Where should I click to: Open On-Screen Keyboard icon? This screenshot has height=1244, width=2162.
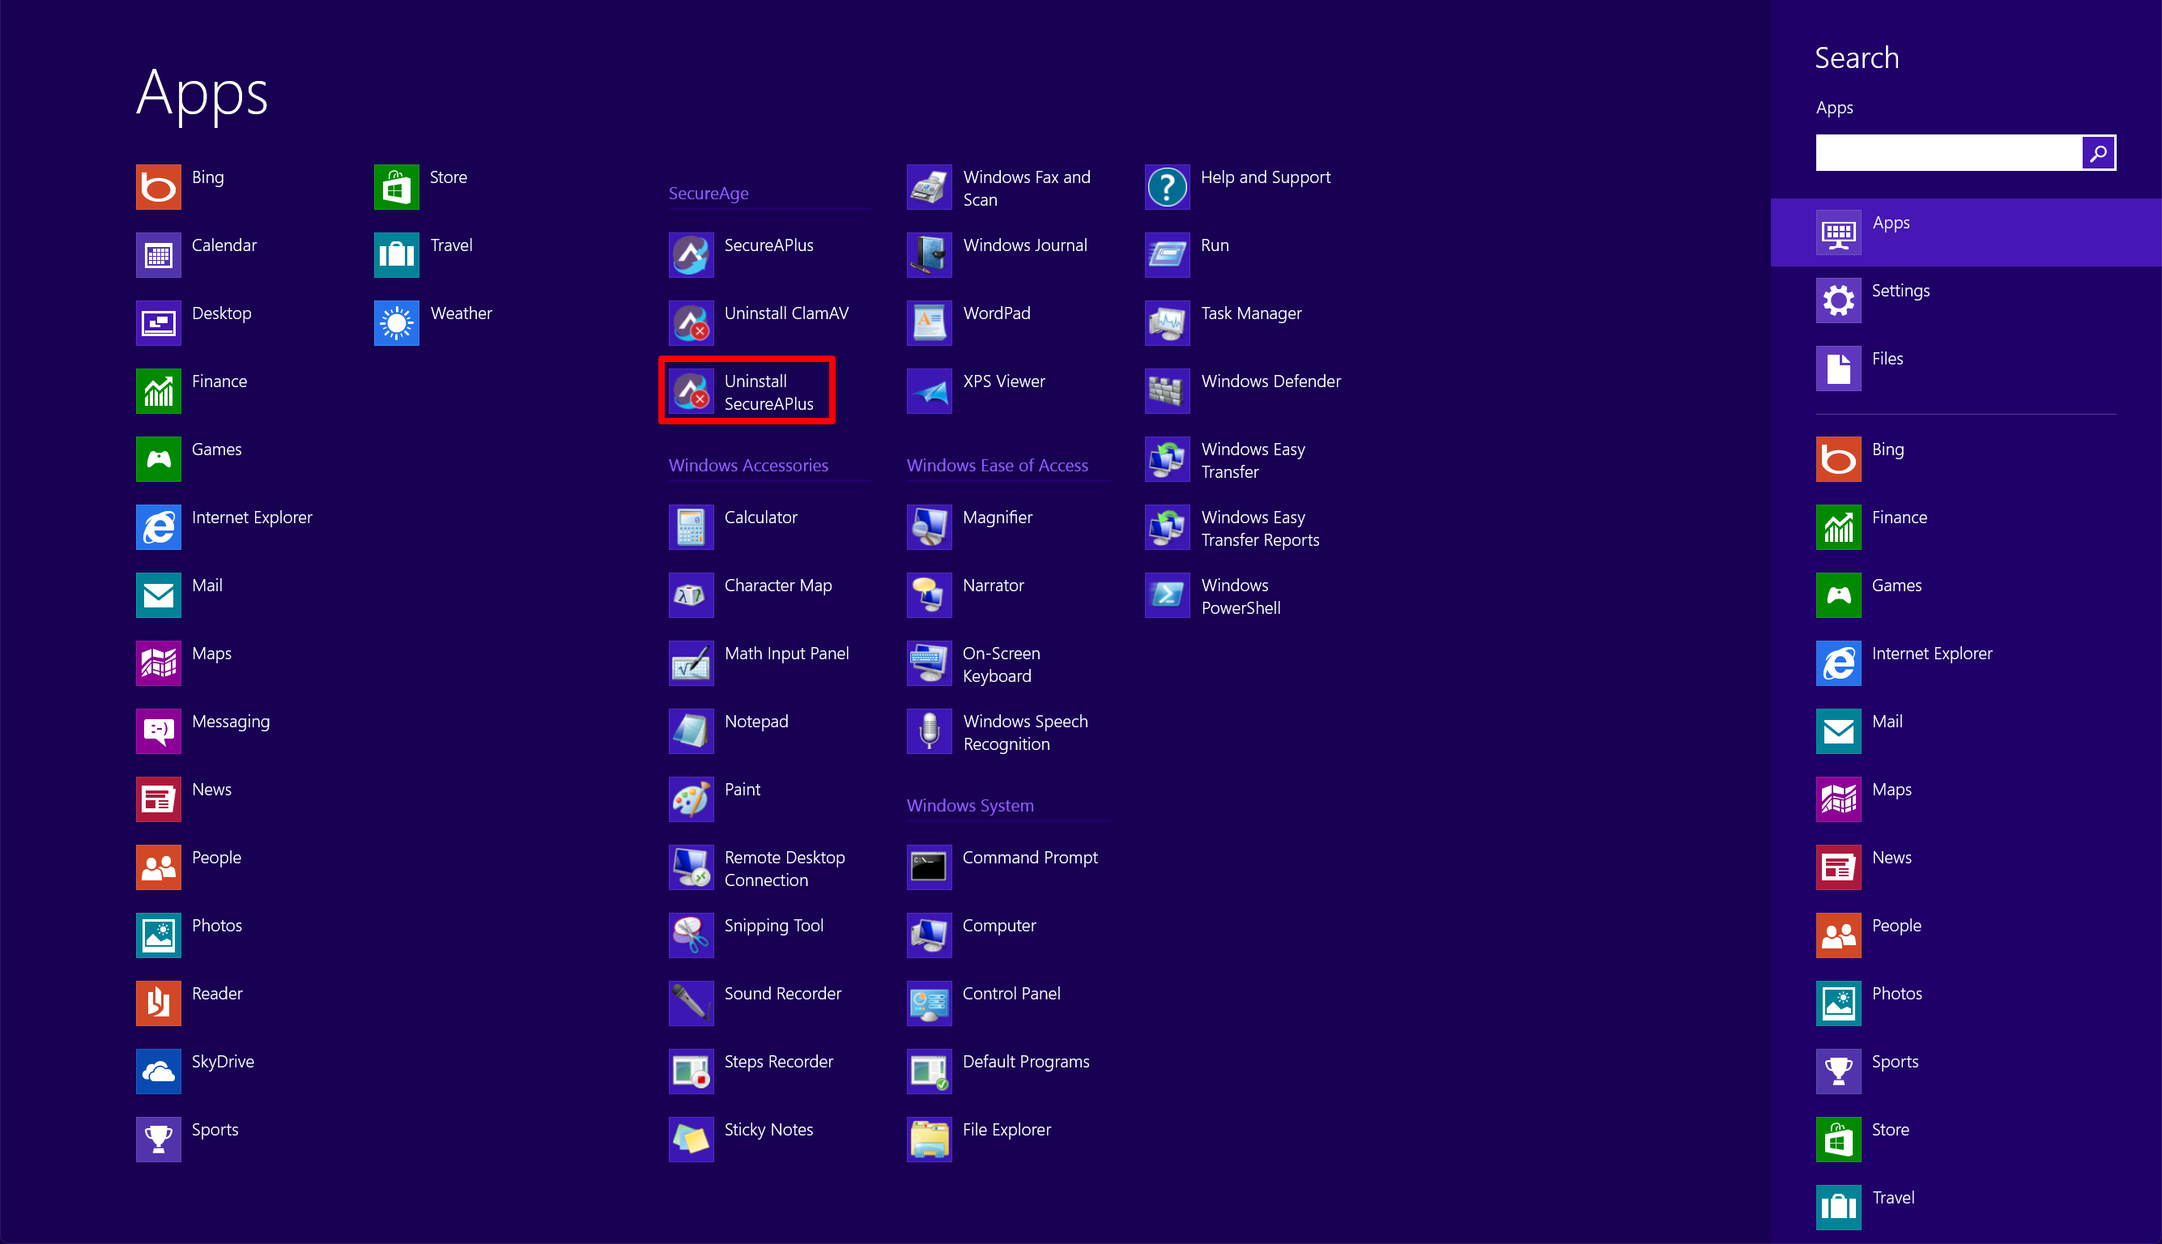point(929,663)
